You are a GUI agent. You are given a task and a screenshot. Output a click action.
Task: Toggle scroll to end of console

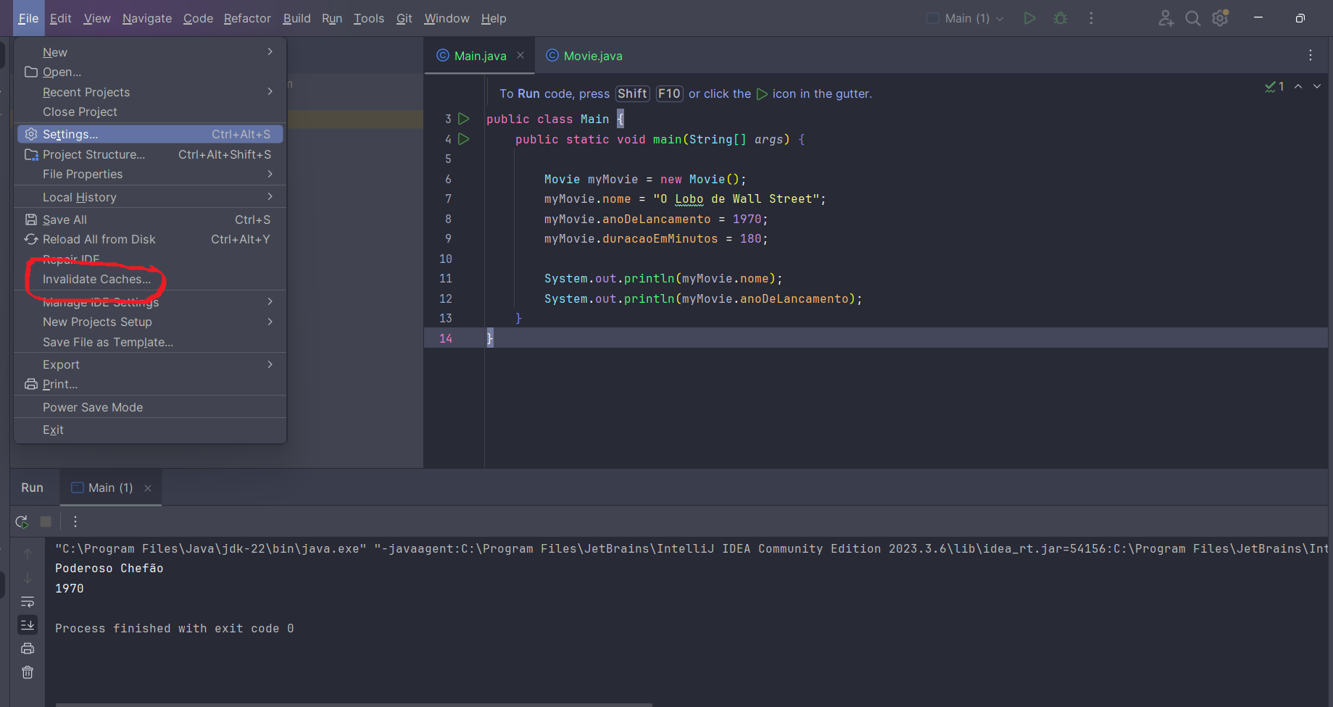pyautogui.click(x=28, y=624)
